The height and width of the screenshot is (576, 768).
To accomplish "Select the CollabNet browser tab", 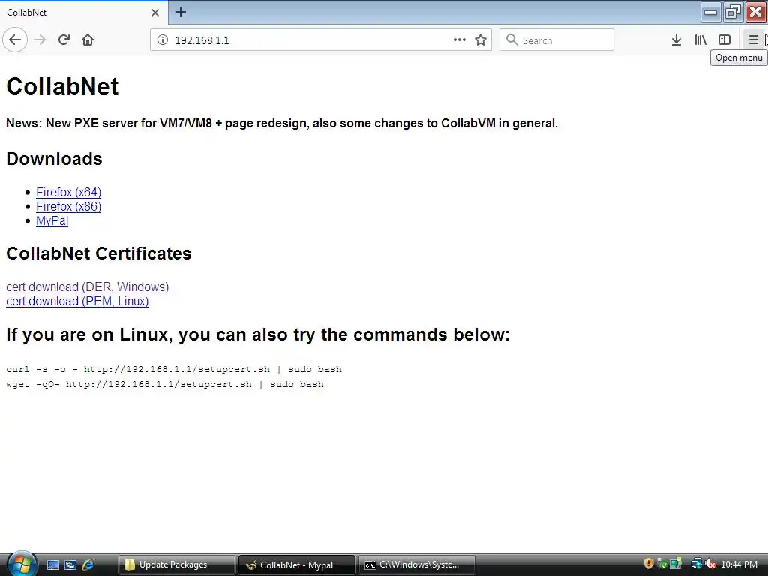I will point(83,13).
